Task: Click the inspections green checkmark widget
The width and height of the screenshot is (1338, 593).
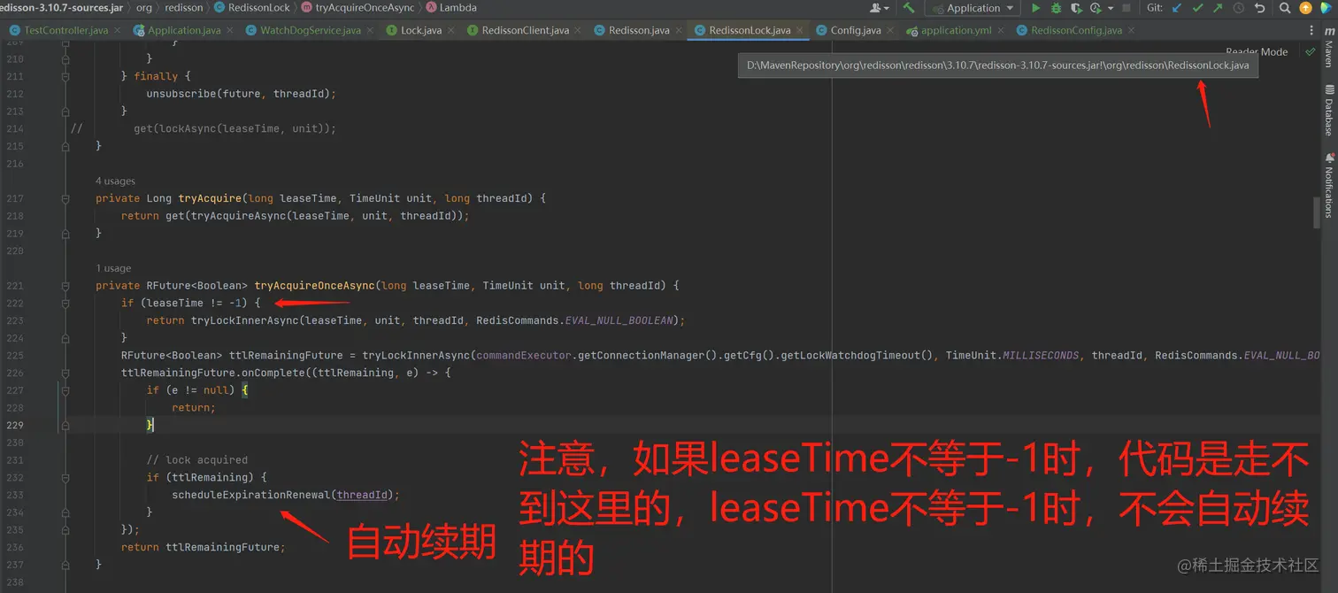Action: (x=1310, y=52)
